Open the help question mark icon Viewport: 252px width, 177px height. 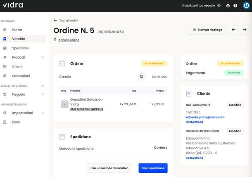235,6
